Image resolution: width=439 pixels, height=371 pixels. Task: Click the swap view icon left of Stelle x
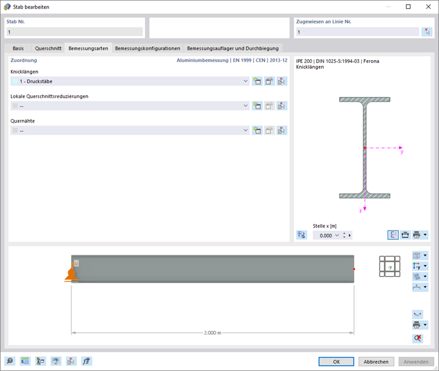point(302,235)
